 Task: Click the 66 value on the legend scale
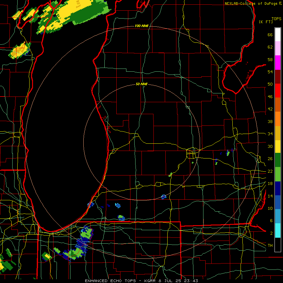tap(270, 35)
